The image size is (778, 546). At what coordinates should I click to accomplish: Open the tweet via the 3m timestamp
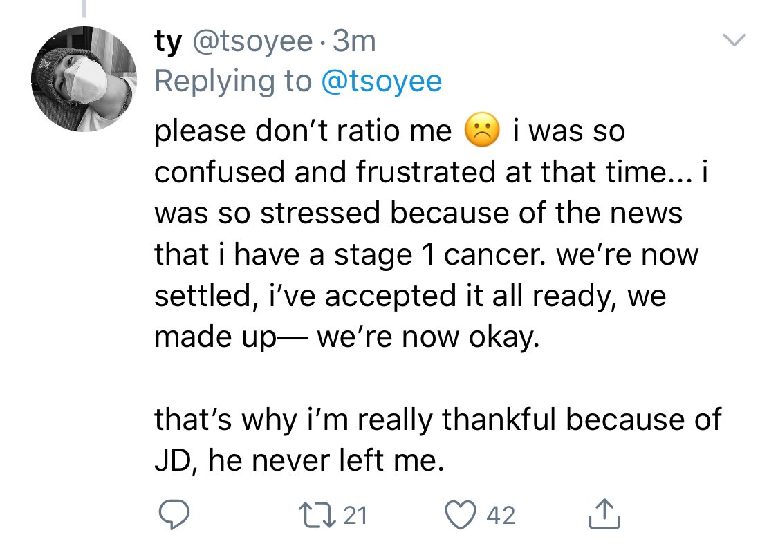tap(354, 43)
